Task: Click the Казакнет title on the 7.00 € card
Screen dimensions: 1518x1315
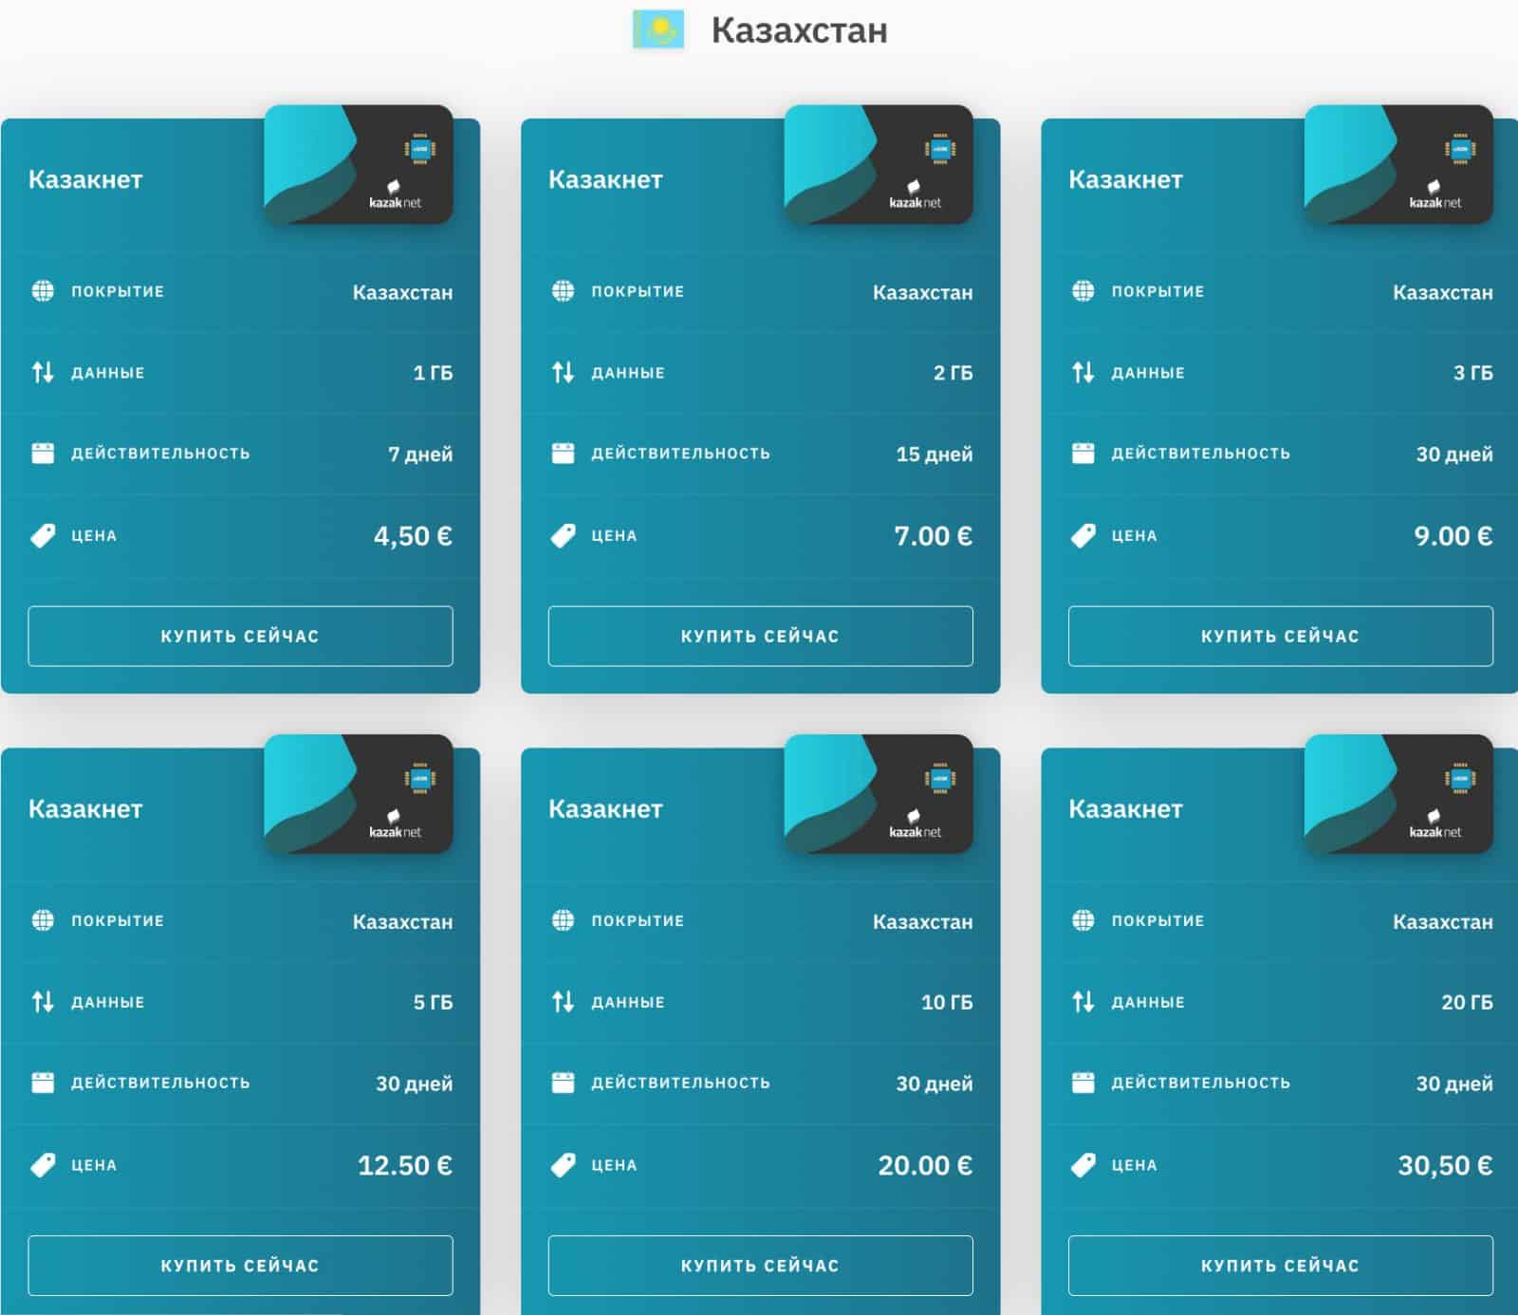Action: tap(605, 179)
